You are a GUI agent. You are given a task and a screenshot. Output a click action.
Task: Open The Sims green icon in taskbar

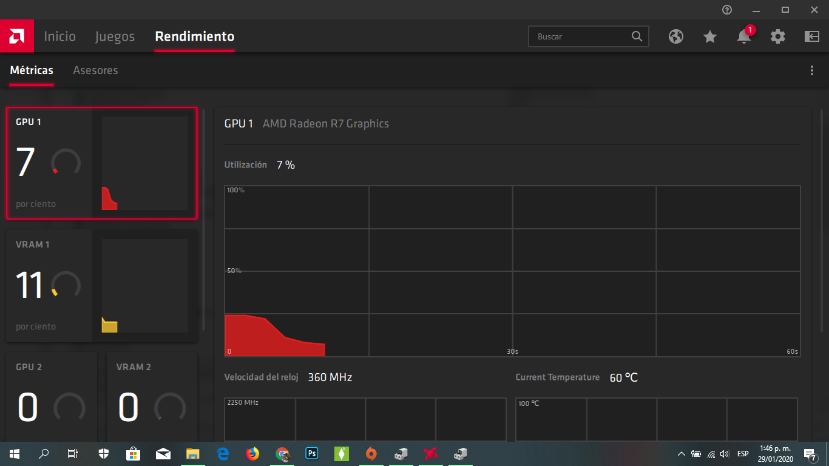point(342,453)
